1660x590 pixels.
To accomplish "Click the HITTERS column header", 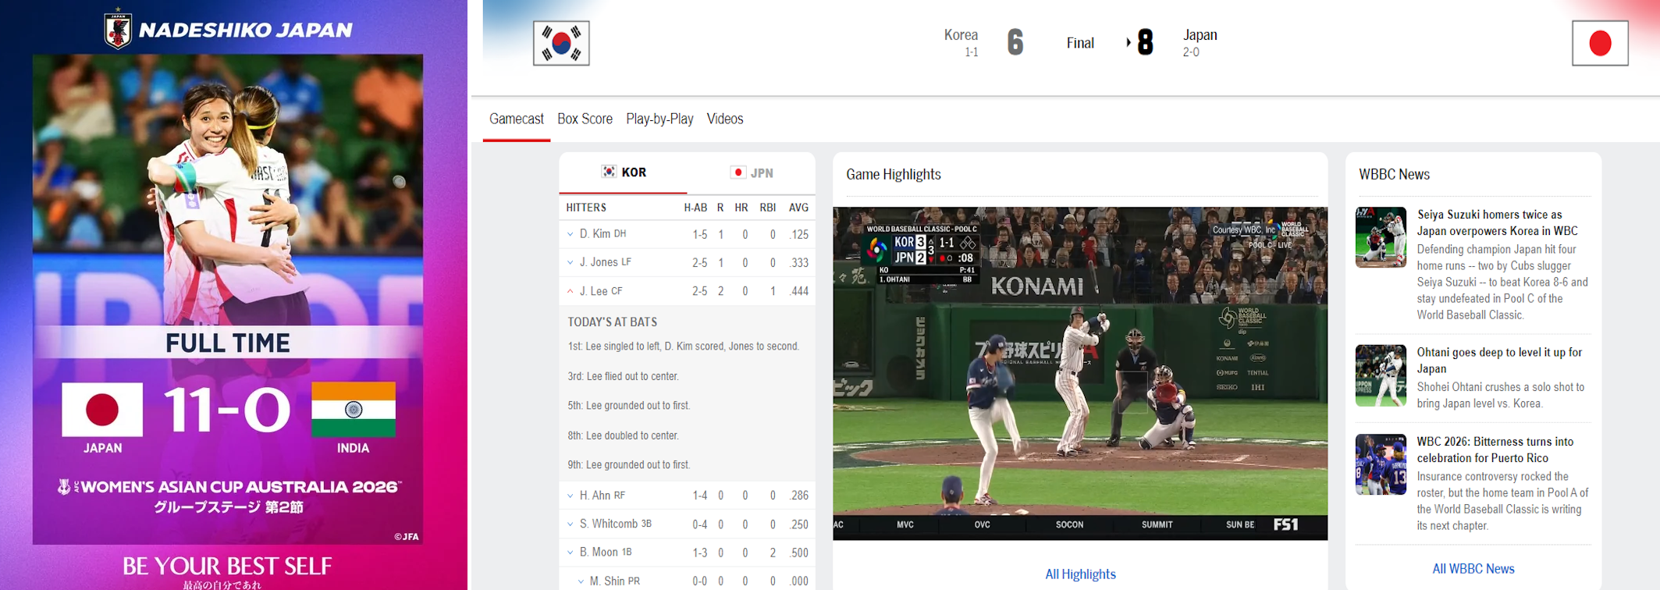I will click(586, 208).
